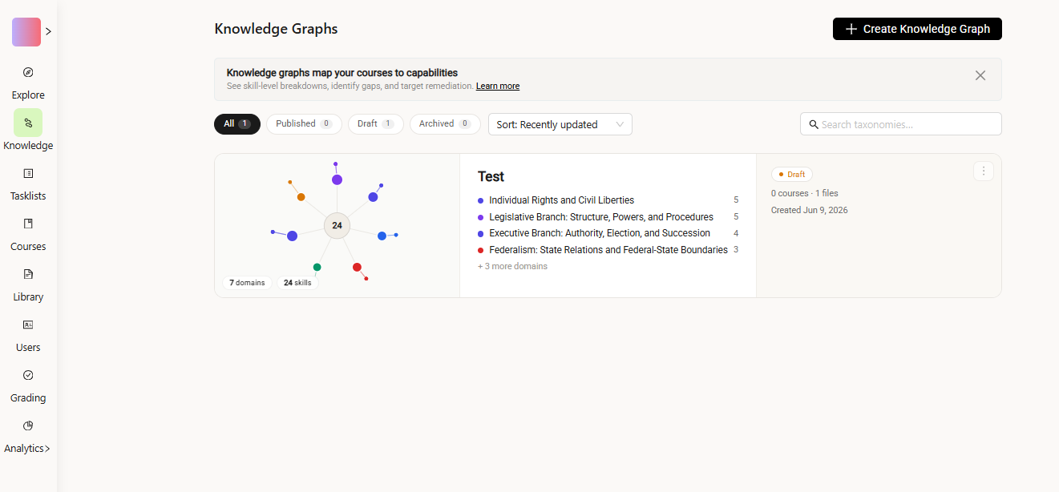Click Executive Branch: Authority, Election, and Succession
The image size is (1059, 492).
(600, 233)
